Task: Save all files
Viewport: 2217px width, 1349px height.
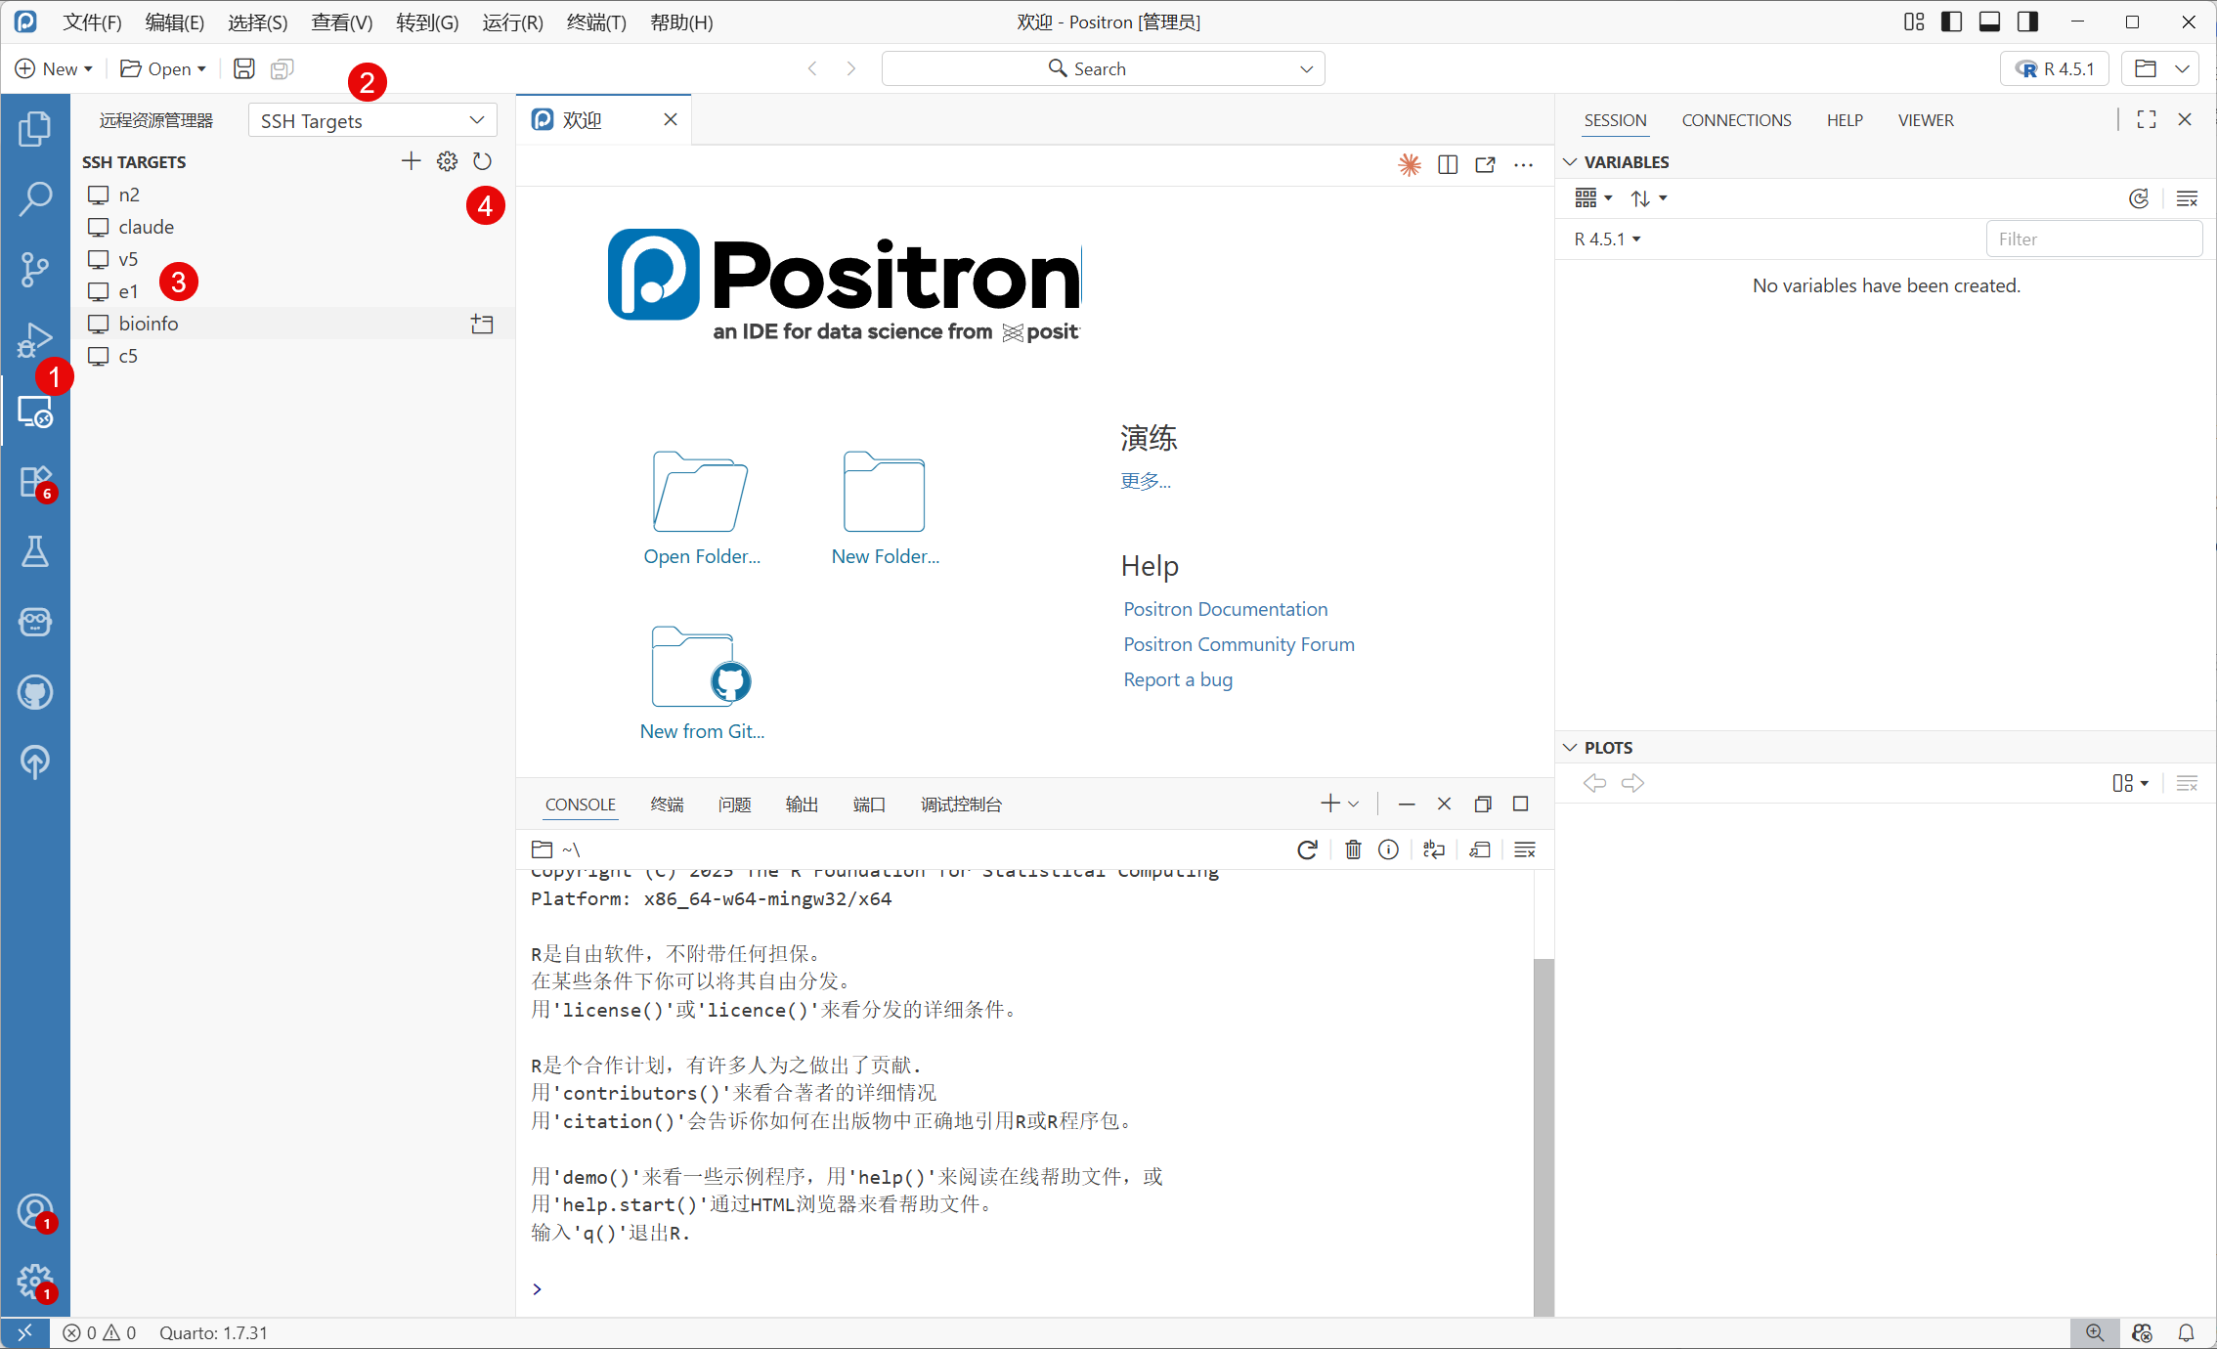Action: (282, 68)
